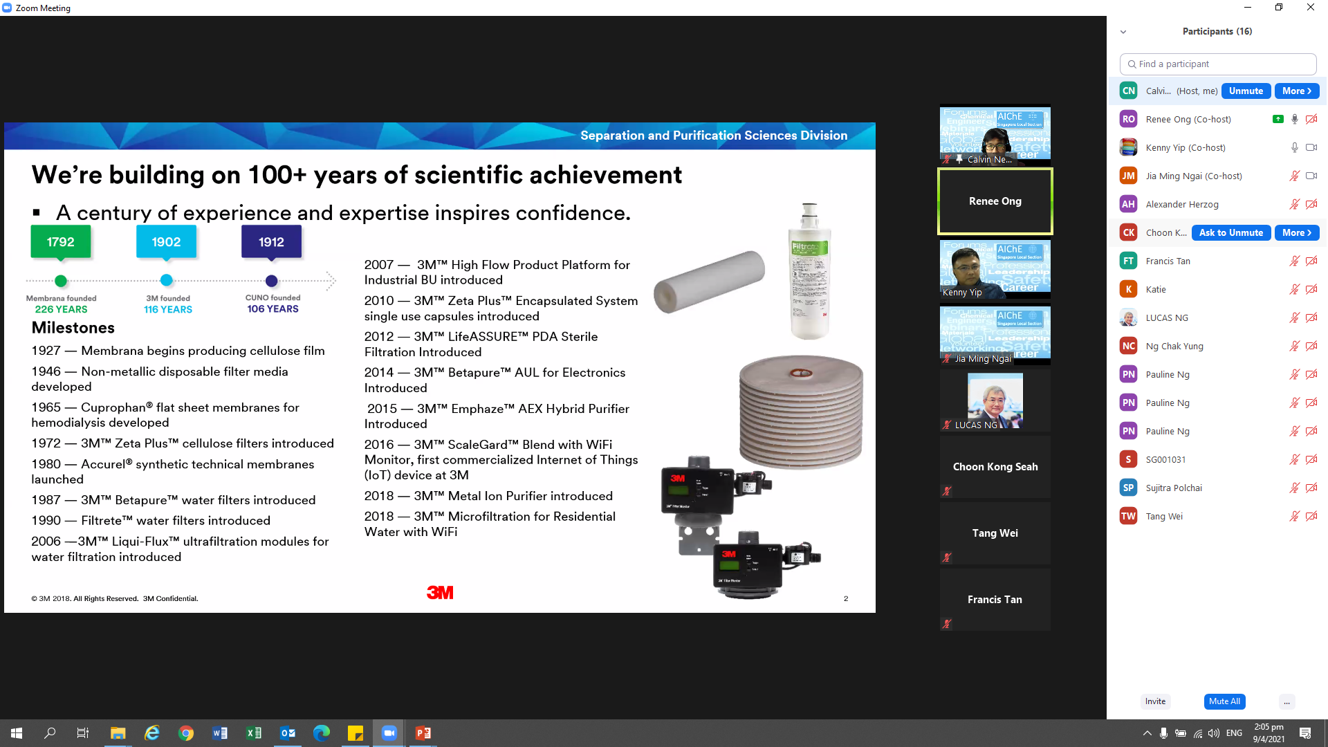Screen dimensions: 1328x747
Task: Click the Find a participant search field
Action: point(1217,64)
